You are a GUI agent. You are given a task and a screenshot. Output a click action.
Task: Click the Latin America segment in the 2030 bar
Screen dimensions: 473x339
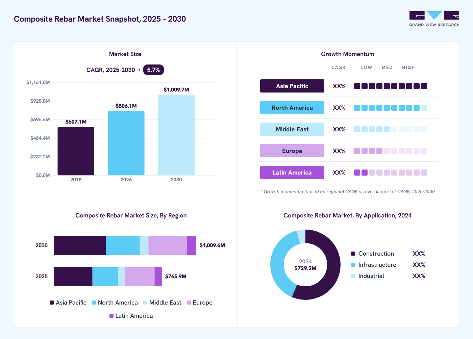pos(192,245)
